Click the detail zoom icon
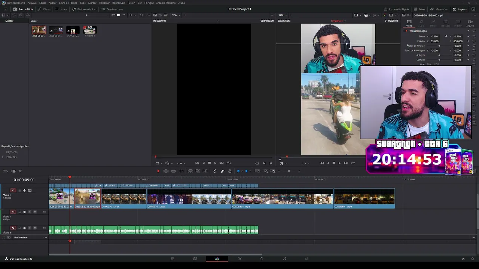Viewport: 479px width, 269px height. 266,171
